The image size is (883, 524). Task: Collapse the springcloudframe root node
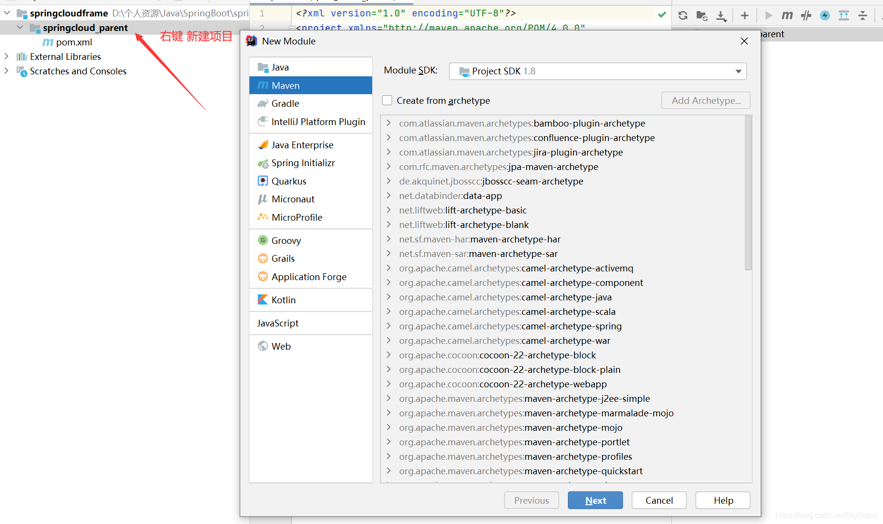coord(7,13)
